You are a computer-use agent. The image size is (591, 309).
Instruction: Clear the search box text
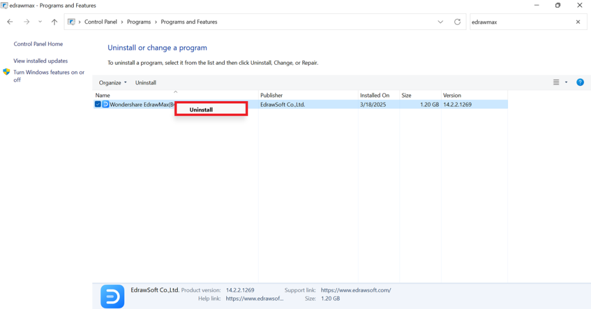tap(578, 22)
